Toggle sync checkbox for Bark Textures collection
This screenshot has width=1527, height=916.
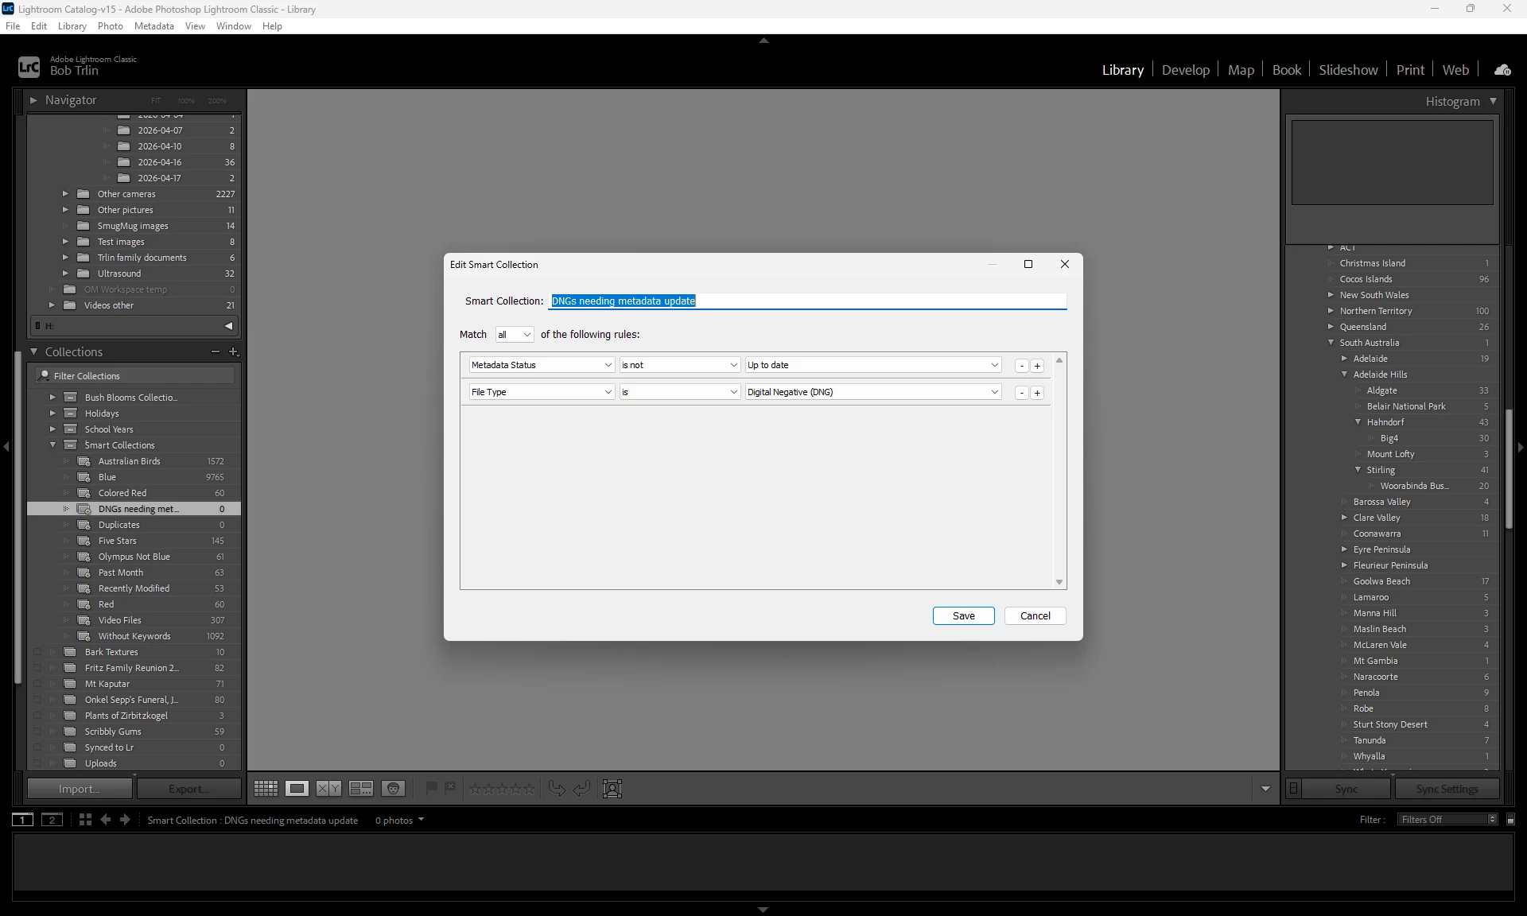(x=37, y=652)
